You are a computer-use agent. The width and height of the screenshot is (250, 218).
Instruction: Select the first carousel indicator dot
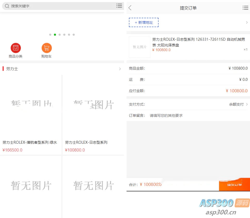(50, 35)
